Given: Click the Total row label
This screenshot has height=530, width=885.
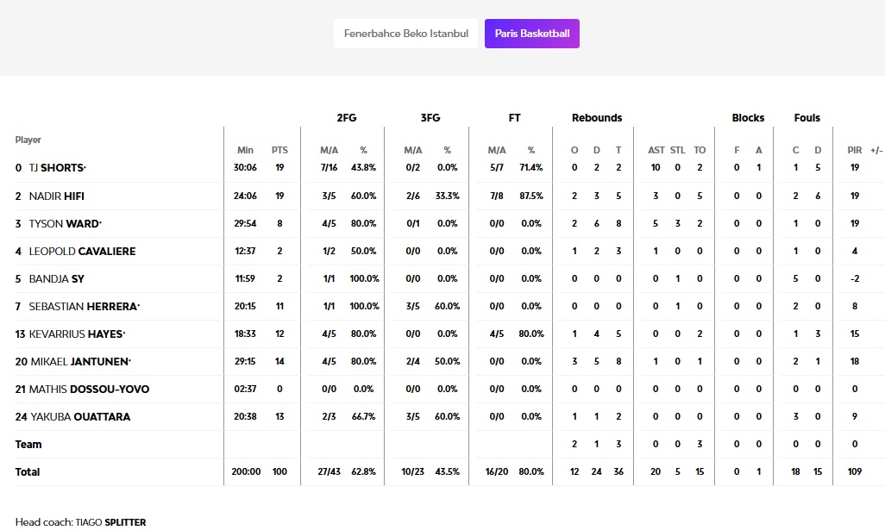Looking at the screenshot, I should click(x=28, y=471).
